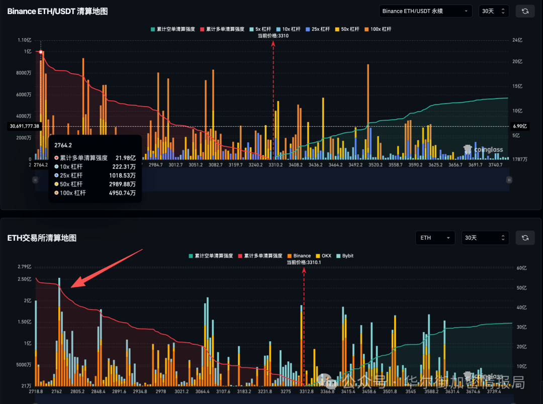Toggle lower chart 累计空单清算强度 legend

(211, 256)
